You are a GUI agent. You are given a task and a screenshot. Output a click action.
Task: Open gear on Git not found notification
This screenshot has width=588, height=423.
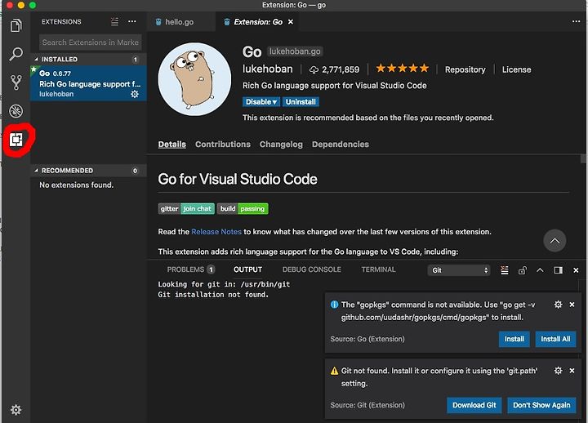[x=558, y=371]
